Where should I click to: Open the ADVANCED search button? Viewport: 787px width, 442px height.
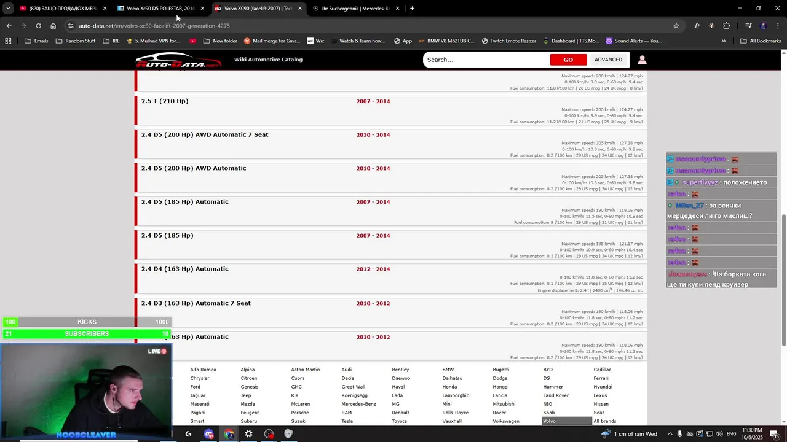608,60
